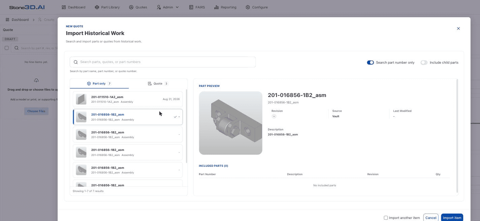Click the Revision column header

pos(373,174)
